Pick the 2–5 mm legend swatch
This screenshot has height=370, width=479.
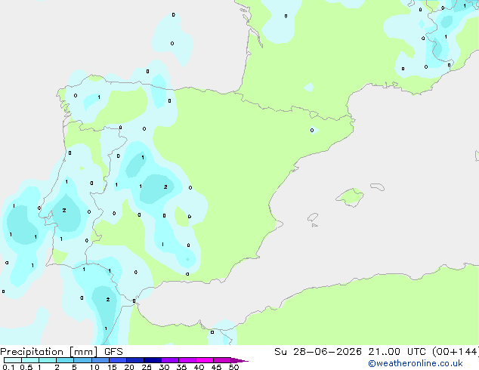[65, 360]
